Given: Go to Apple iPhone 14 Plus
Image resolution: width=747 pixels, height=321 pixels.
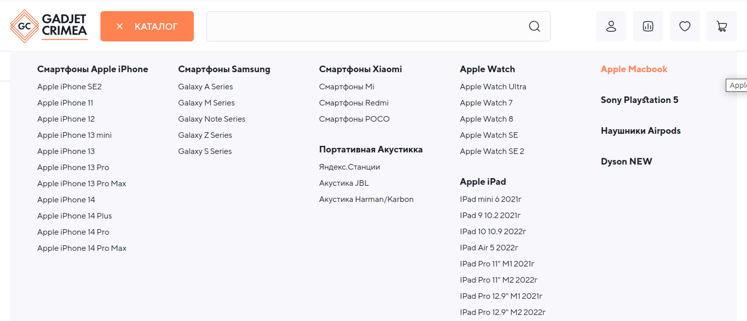Looking at the screenshot, I should coord(75,216).
